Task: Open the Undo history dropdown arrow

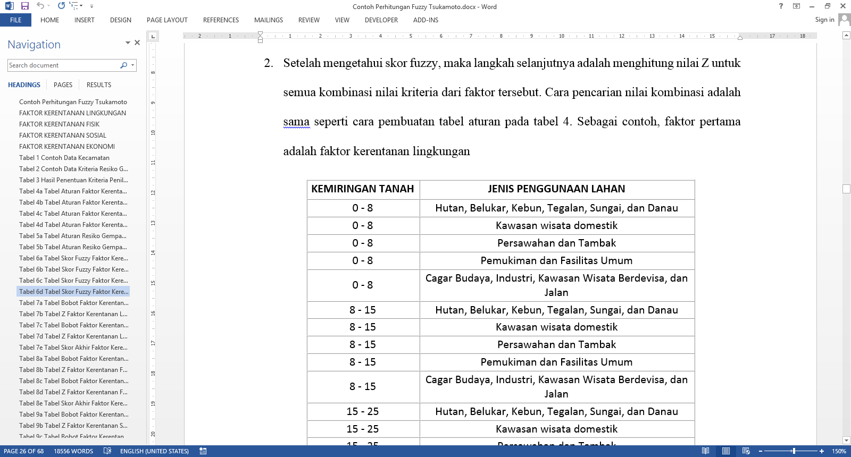Action: click(x=49, y=6)
